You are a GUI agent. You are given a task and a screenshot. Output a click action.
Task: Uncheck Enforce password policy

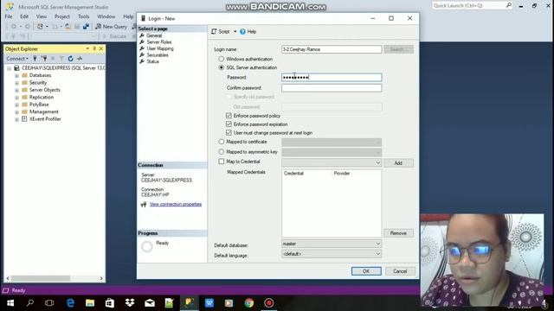(x=229, y=116)
